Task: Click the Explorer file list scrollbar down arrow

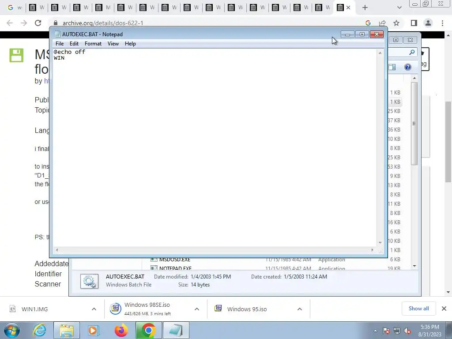Action: coord(414,266)
